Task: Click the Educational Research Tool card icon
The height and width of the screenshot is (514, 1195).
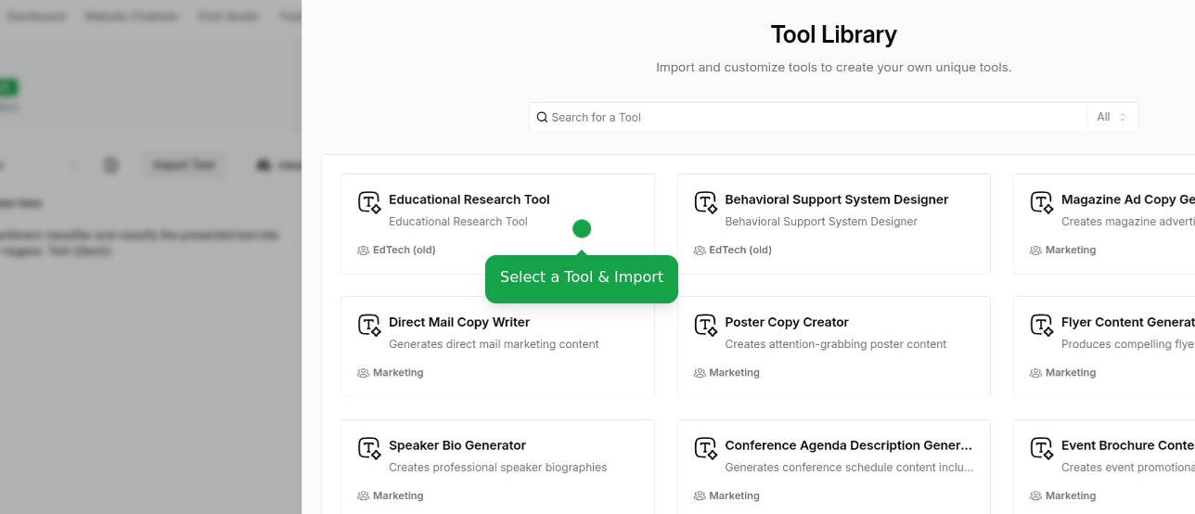Action: [x=369, y=202]
